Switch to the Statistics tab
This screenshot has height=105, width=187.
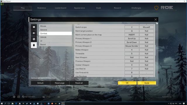click(41, 8)
